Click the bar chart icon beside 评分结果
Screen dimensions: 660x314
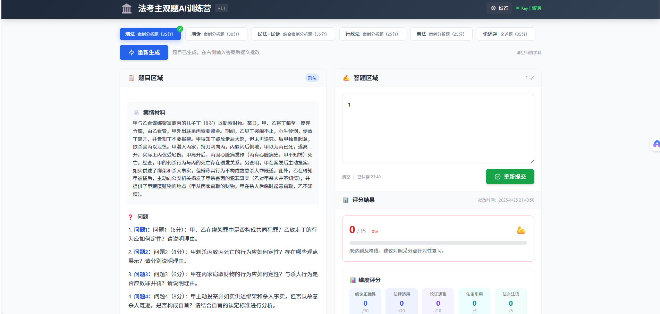(346, 200)
